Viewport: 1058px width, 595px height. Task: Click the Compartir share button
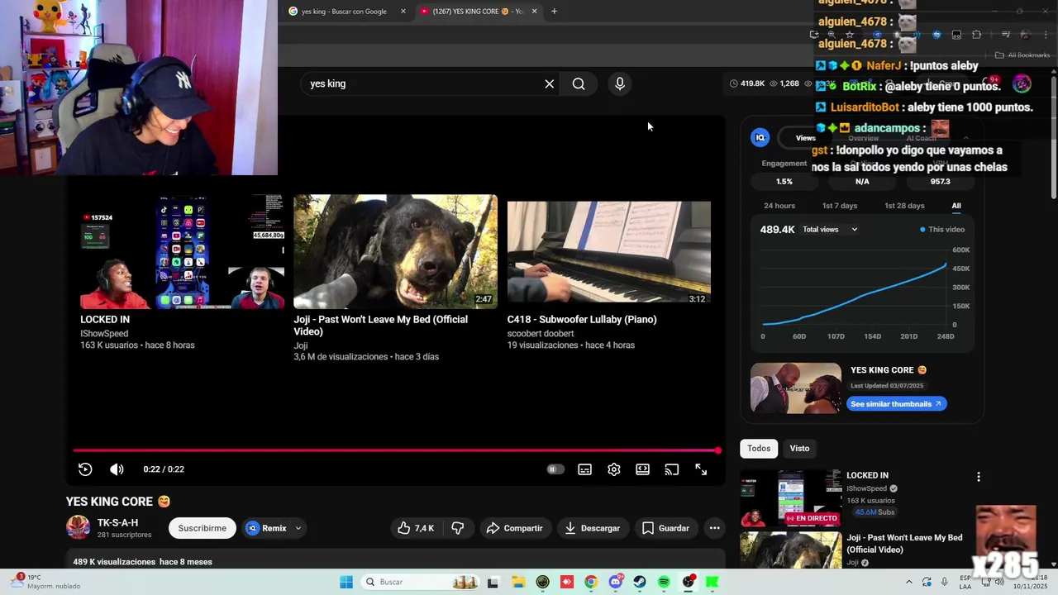pos(514,528)
